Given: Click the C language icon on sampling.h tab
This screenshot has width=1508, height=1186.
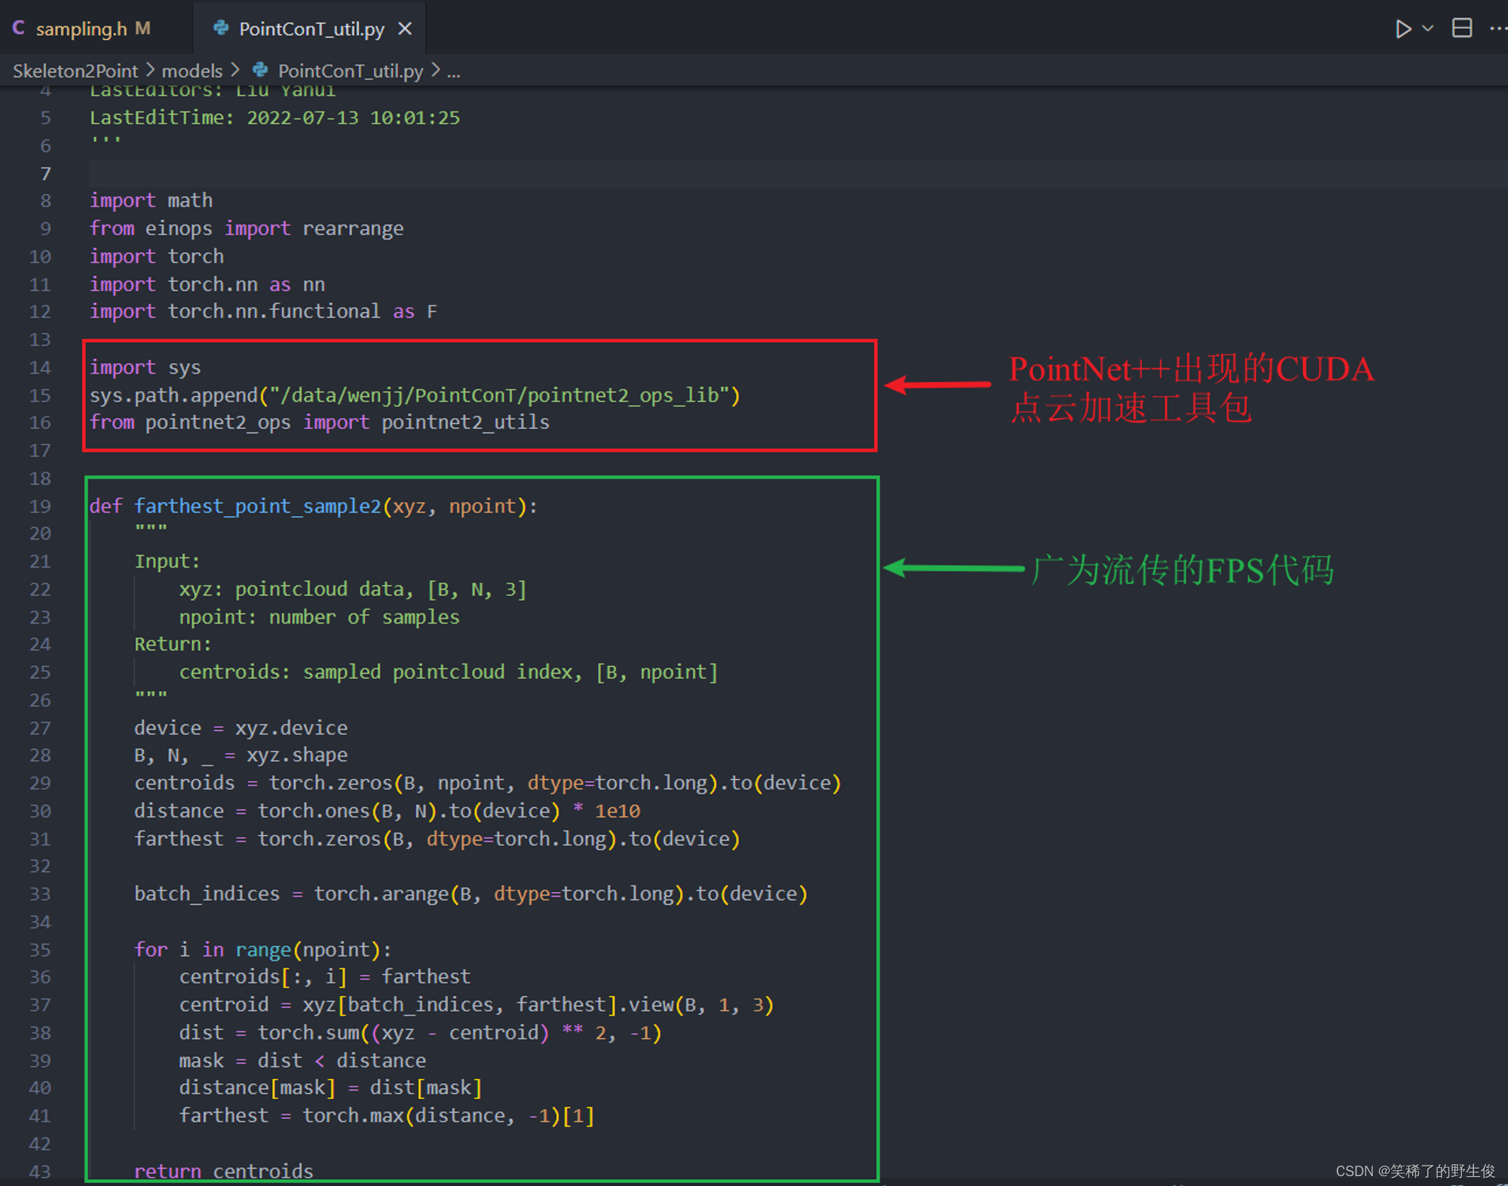Looking at the screenshot, I should 18,28.
